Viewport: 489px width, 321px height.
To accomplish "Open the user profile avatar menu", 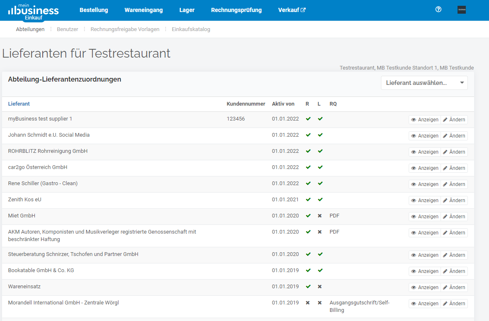I will 462,10.
